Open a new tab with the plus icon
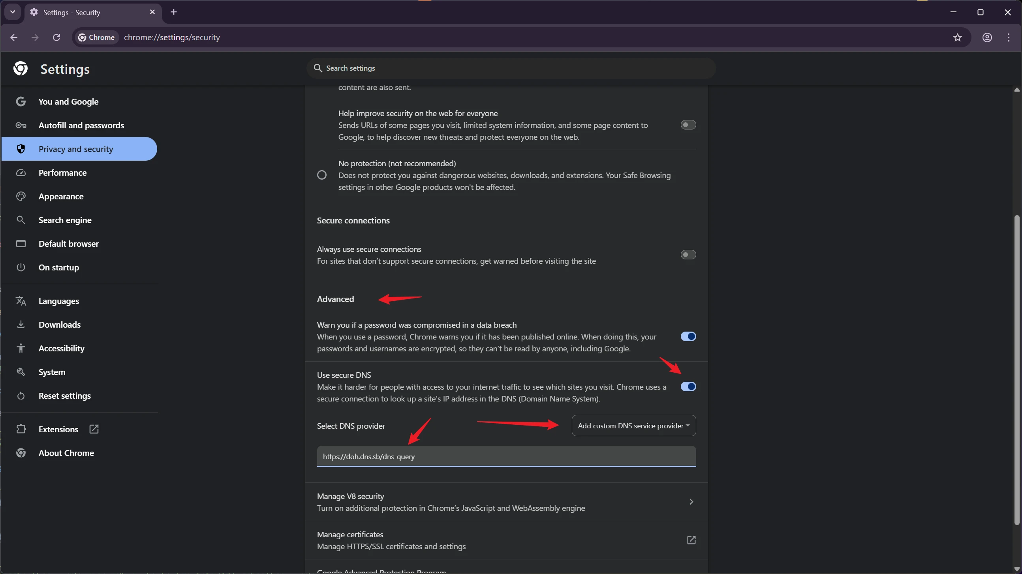Image resolution: width=1022 pixels, height=574 pixels. [x=173, y=12]
